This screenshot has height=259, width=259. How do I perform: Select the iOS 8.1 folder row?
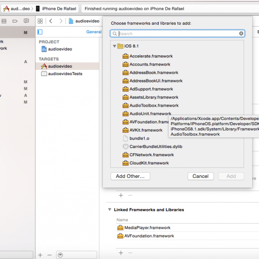pyautogui.click(x=177, y=46)
